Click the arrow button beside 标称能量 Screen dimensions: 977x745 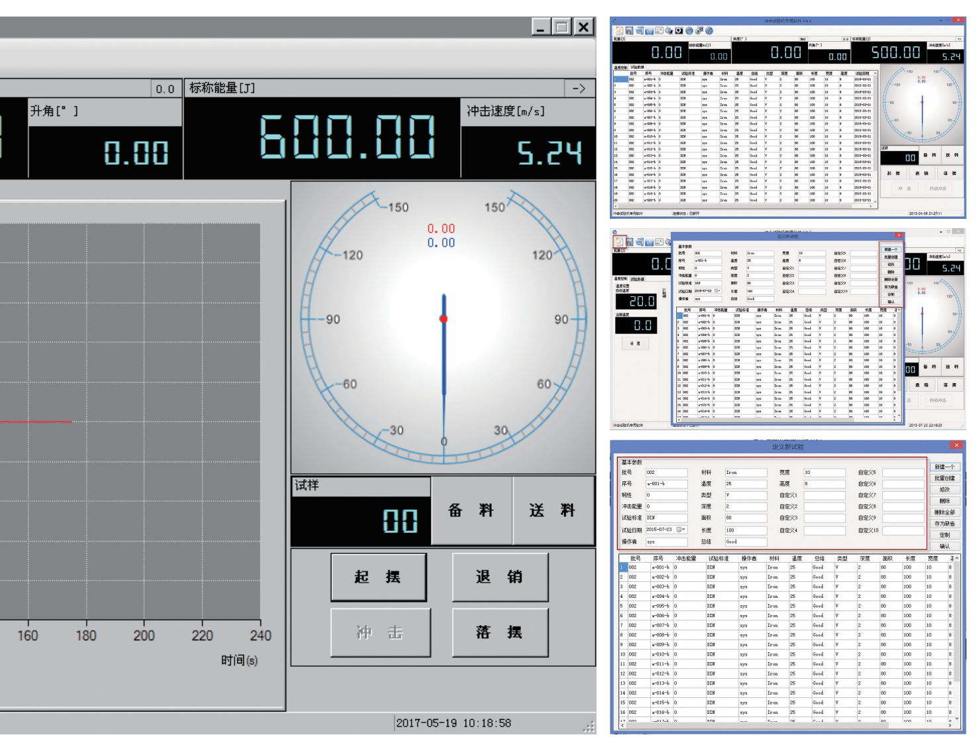click(579, 88)
